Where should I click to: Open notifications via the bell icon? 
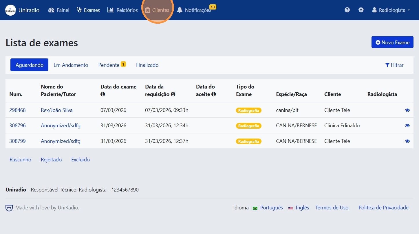pyautogui.click(x=180, y=10)
